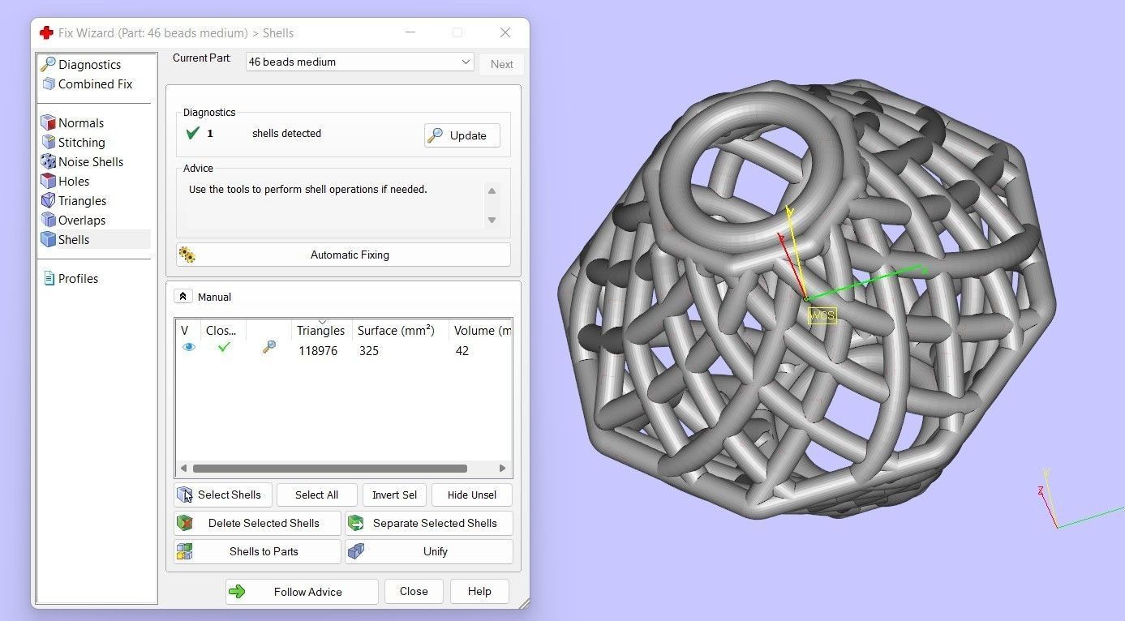Sort by Surface (mm²) column header
Viewport: 1125px width, 621px height.
coord(396,331)
